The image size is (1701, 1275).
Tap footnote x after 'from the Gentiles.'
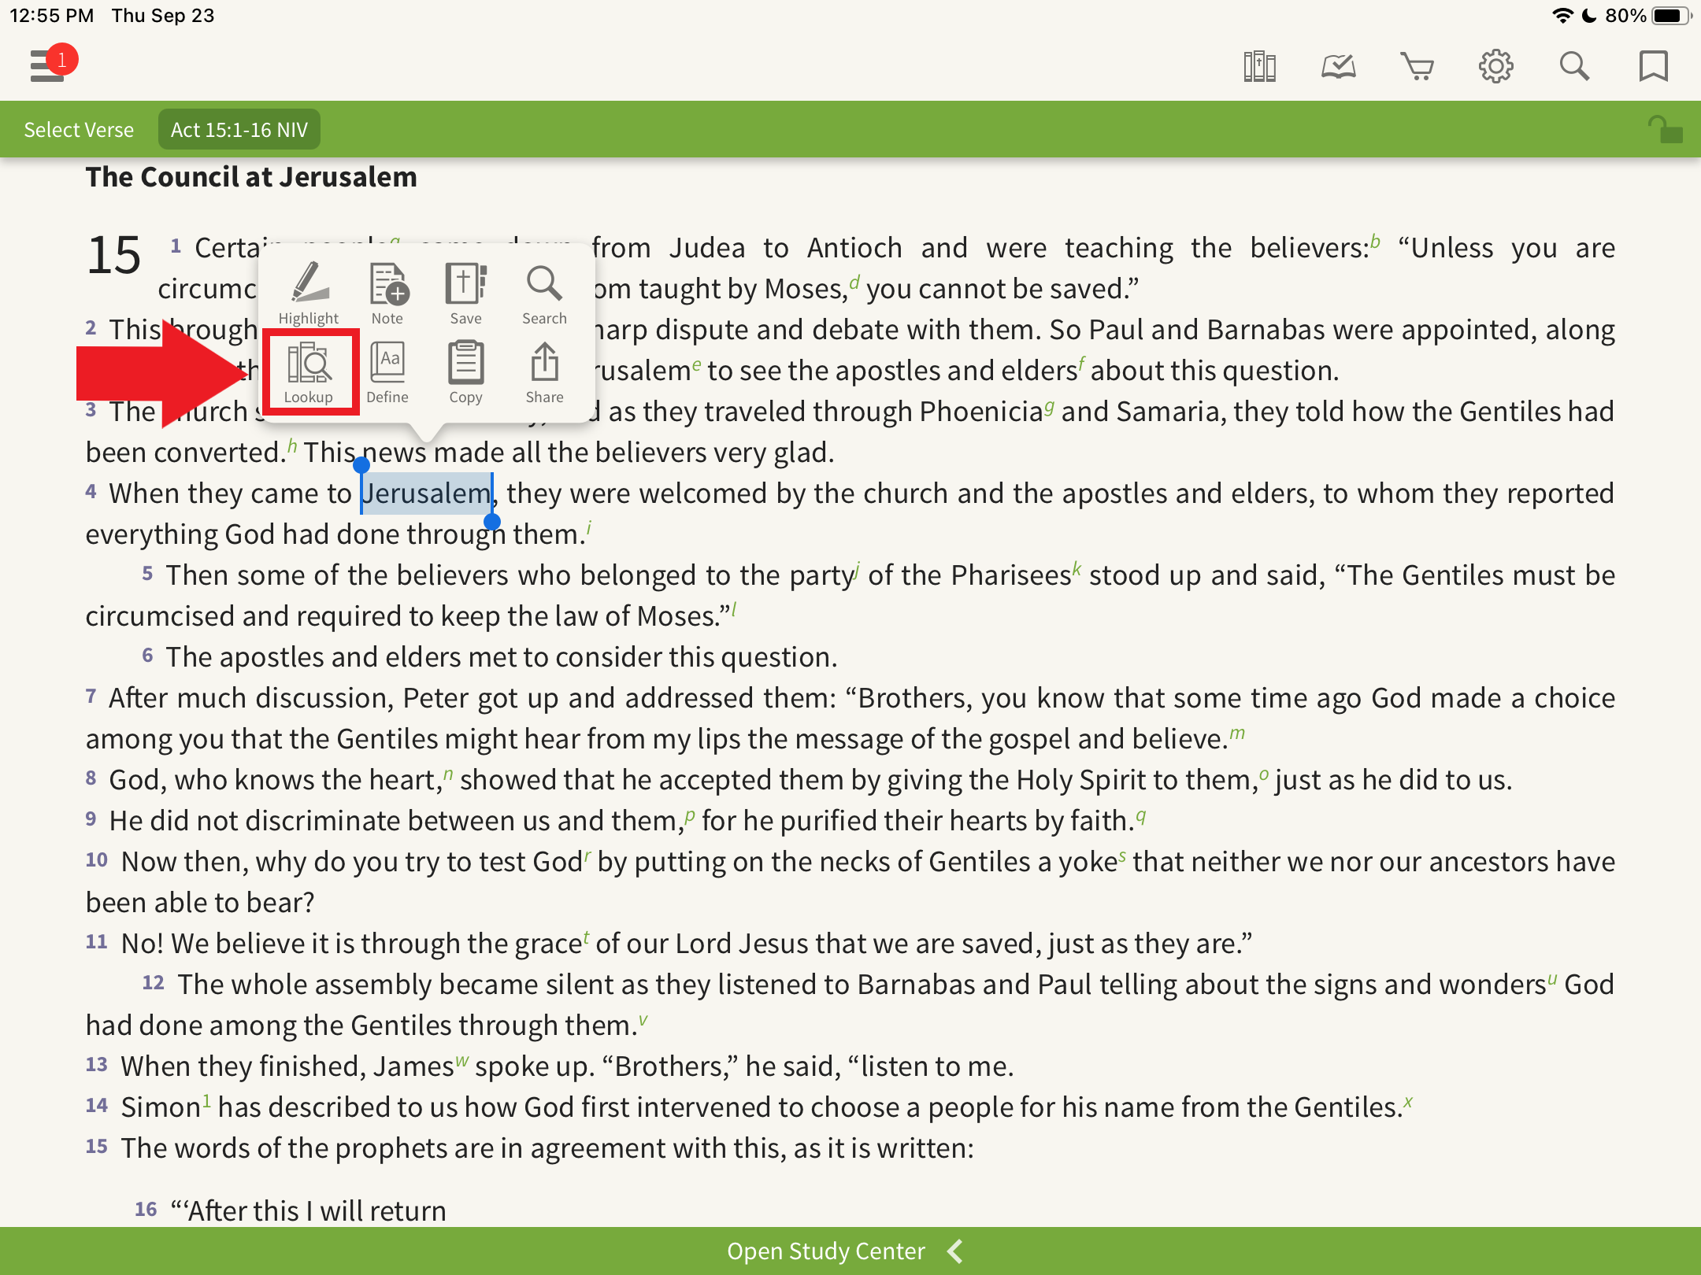pyautogui.click(x=1408, y=1101)
